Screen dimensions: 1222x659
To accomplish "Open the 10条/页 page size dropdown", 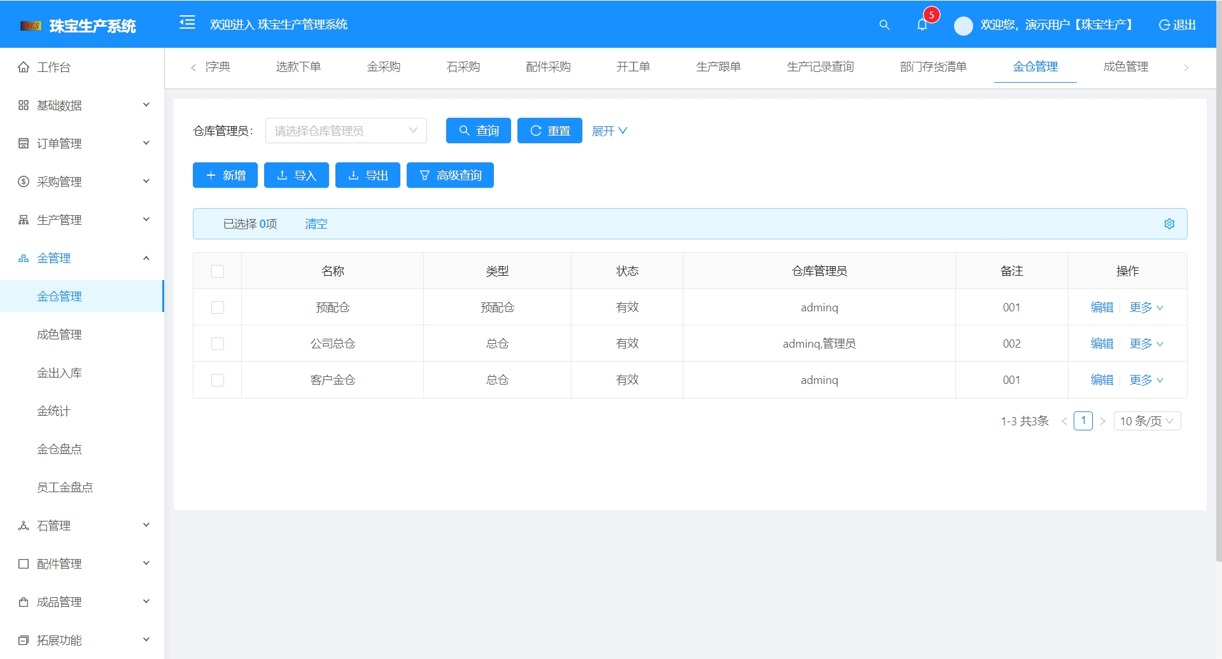I will pyautogui.click(x=1147, y=421).
